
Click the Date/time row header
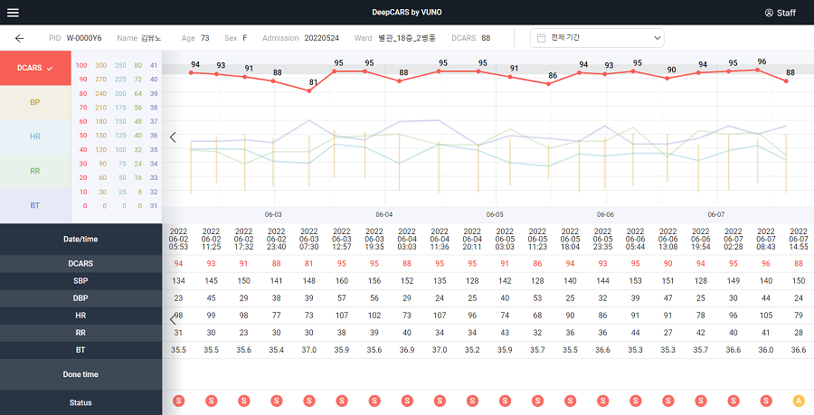80,239
